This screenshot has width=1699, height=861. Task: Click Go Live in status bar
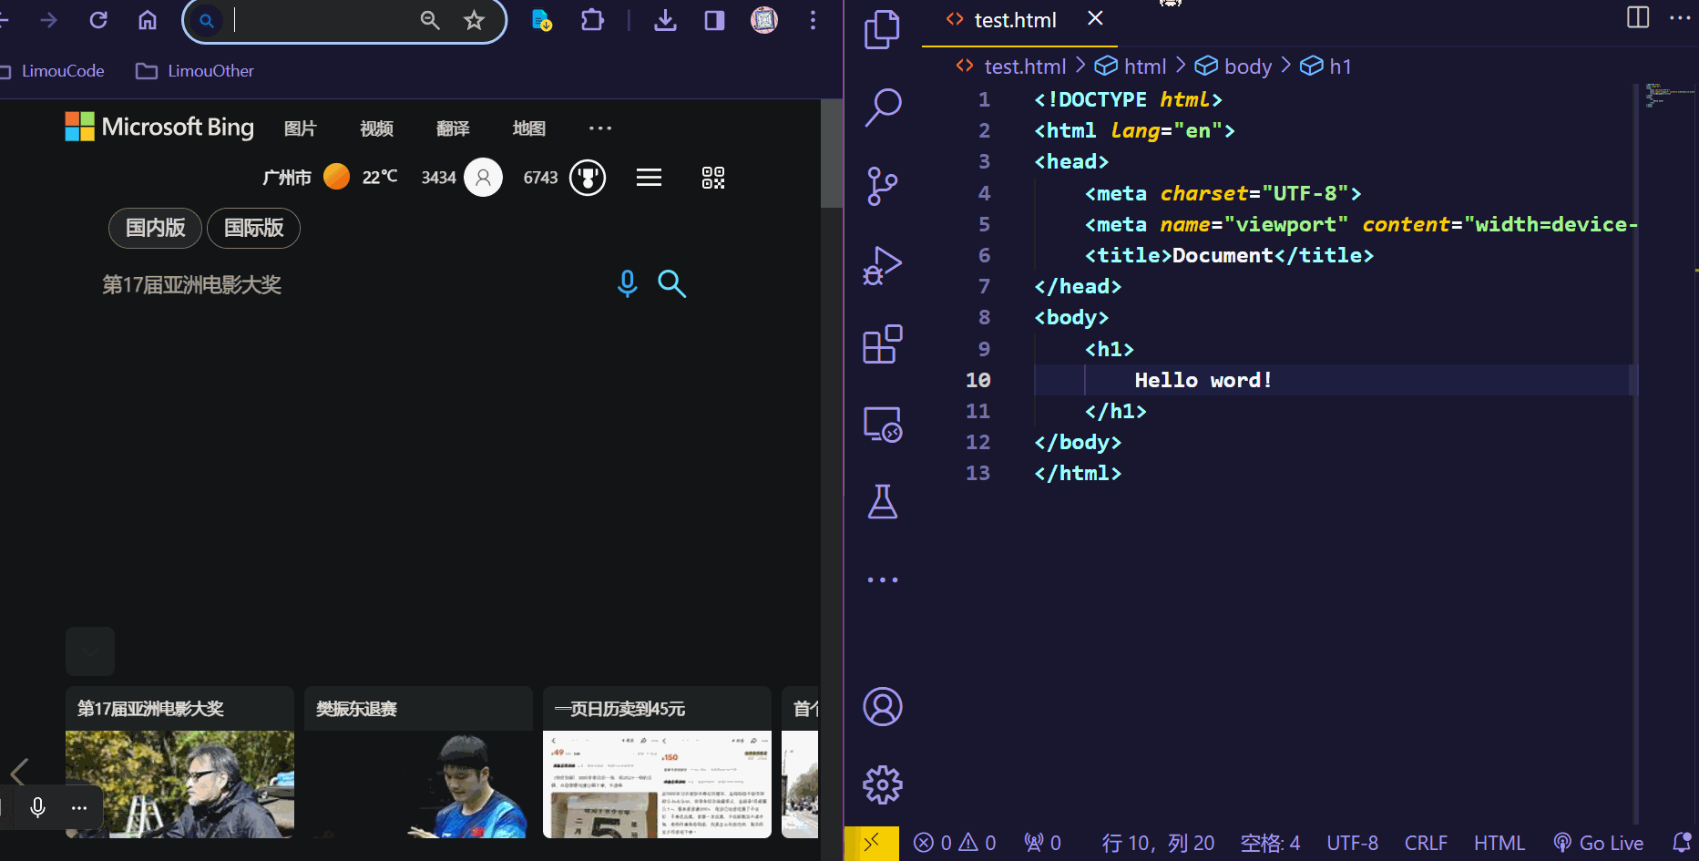[1600, 843]
